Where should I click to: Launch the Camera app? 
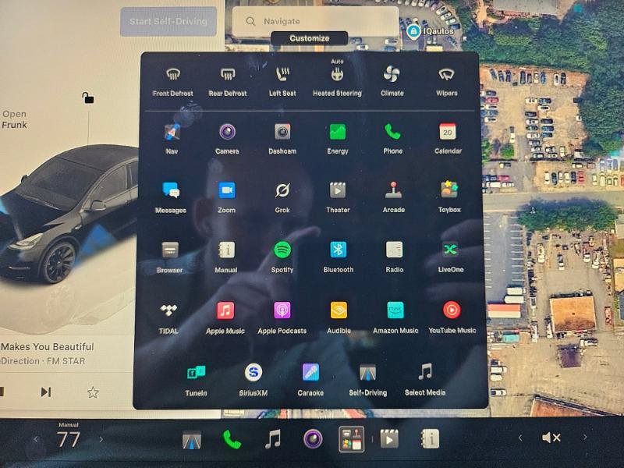(227, 132)
